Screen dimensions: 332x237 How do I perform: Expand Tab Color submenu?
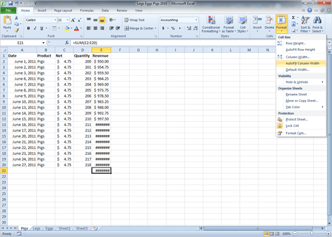tap(301, 107)
